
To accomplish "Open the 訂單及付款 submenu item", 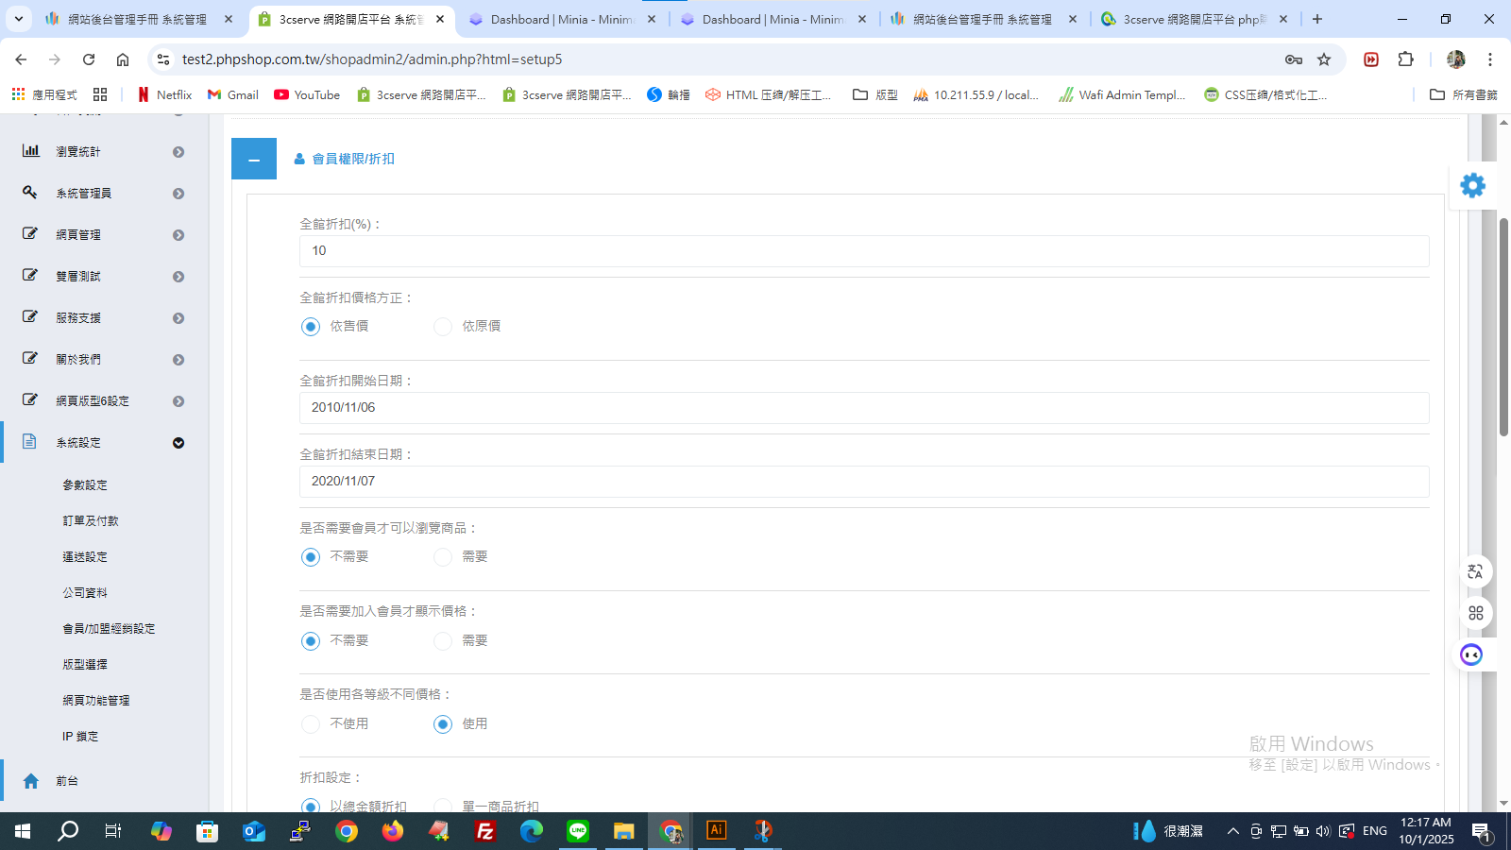I will tap(91, 520).
